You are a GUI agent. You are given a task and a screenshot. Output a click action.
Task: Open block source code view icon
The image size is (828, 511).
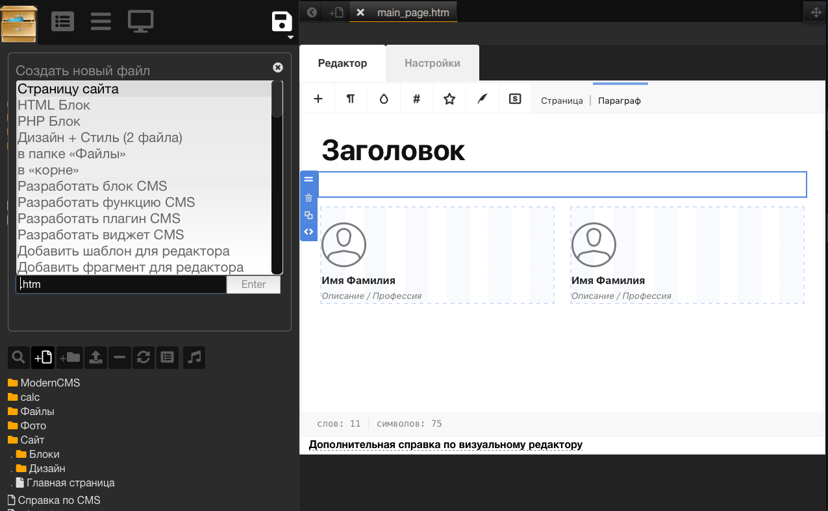point(308,232)
